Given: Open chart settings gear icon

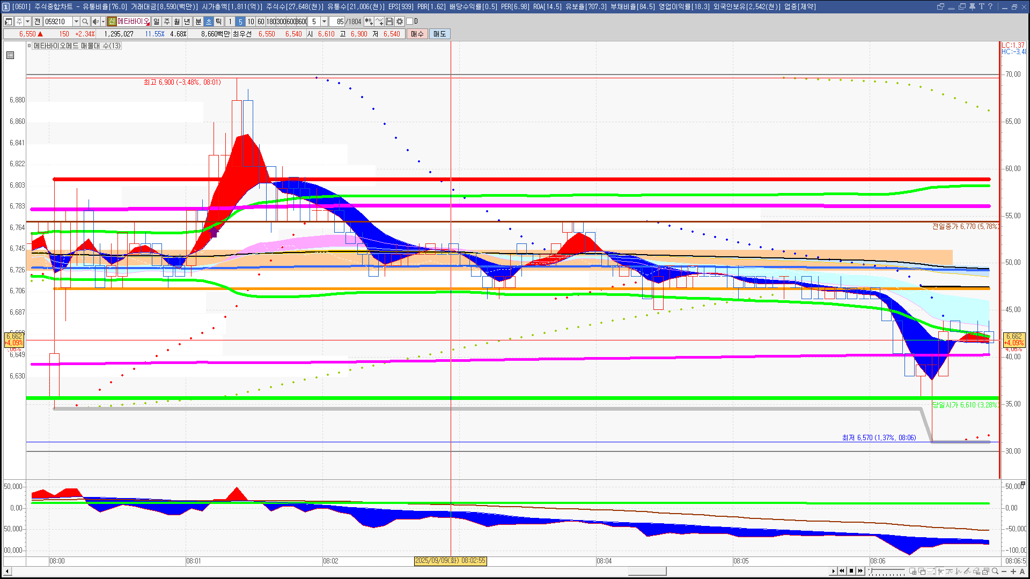Looking at the screenshot, I should point(400,21).
